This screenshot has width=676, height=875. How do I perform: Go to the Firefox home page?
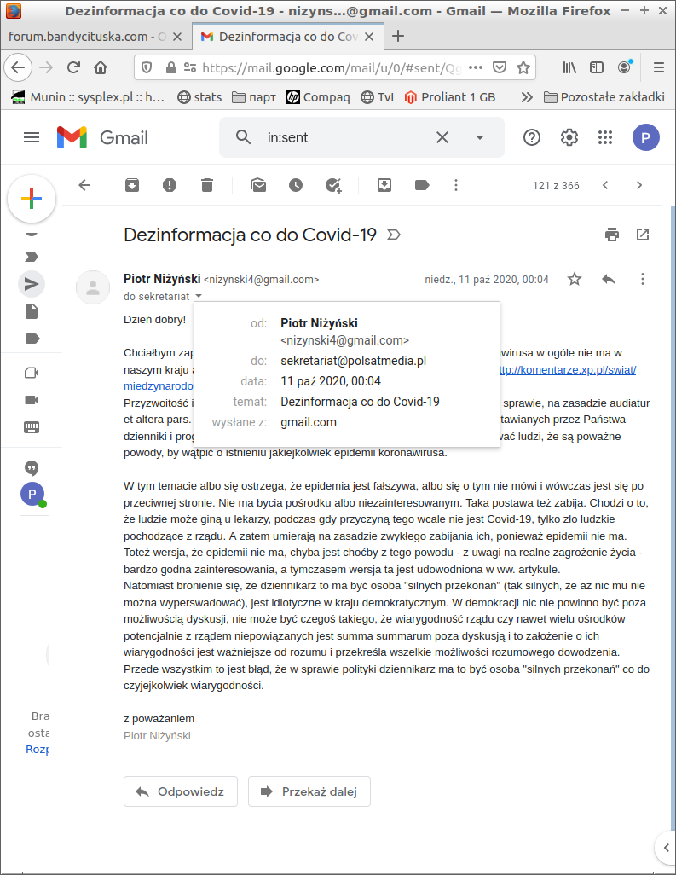click(x=101, y=67)
